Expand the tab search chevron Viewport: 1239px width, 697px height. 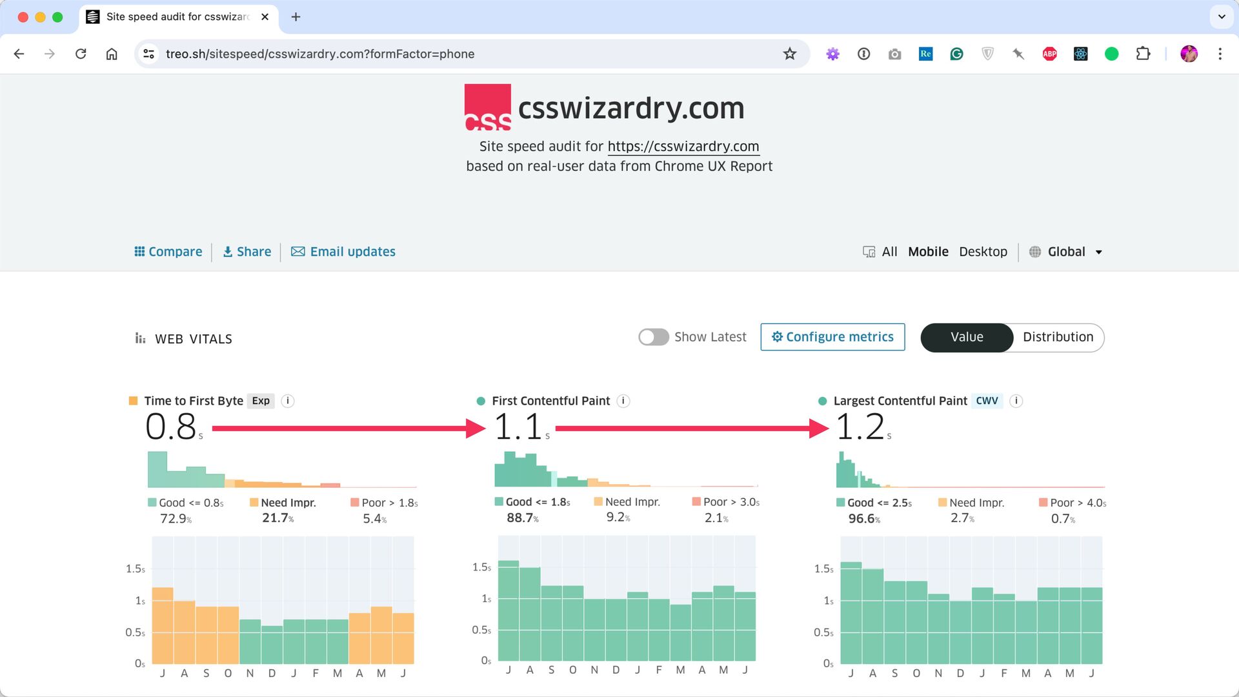point(1222,17)
